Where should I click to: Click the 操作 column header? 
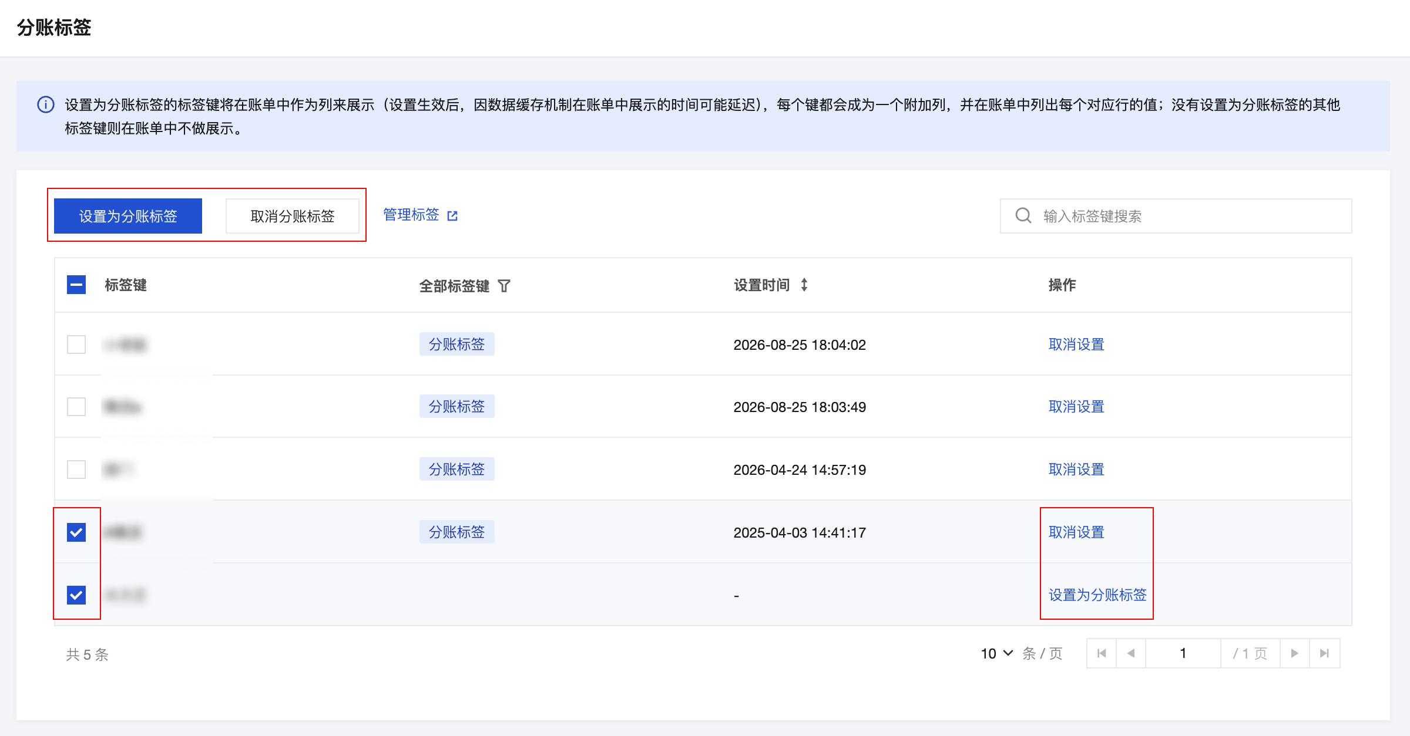tap(1062, 285)
